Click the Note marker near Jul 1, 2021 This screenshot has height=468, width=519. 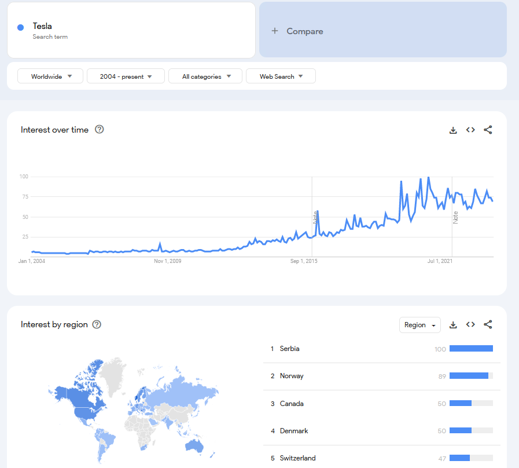455,217
